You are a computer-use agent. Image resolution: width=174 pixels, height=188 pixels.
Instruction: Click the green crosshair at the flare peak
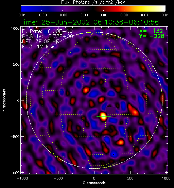(x=104, y=116)
